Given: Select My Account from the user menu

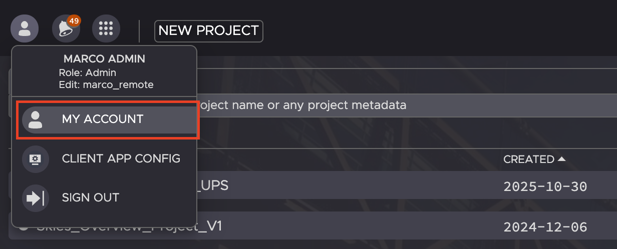Looking at the screenshot, I should tap(103, 119).
